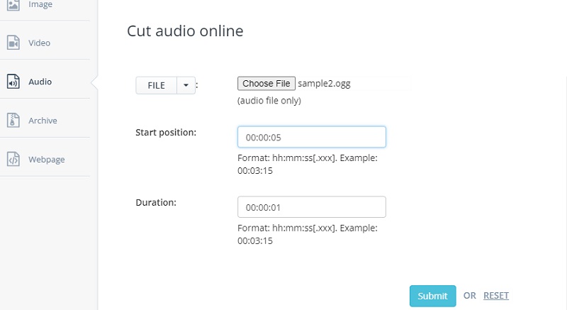Screen dimensions: 567x310
Task: Select the Webpage tab label
Action: [x=46, y=160]
